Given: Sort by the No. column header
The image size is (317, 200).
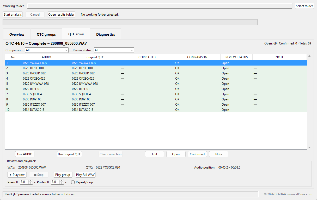Looking at the screenshot, I should (x=14, y=57).
